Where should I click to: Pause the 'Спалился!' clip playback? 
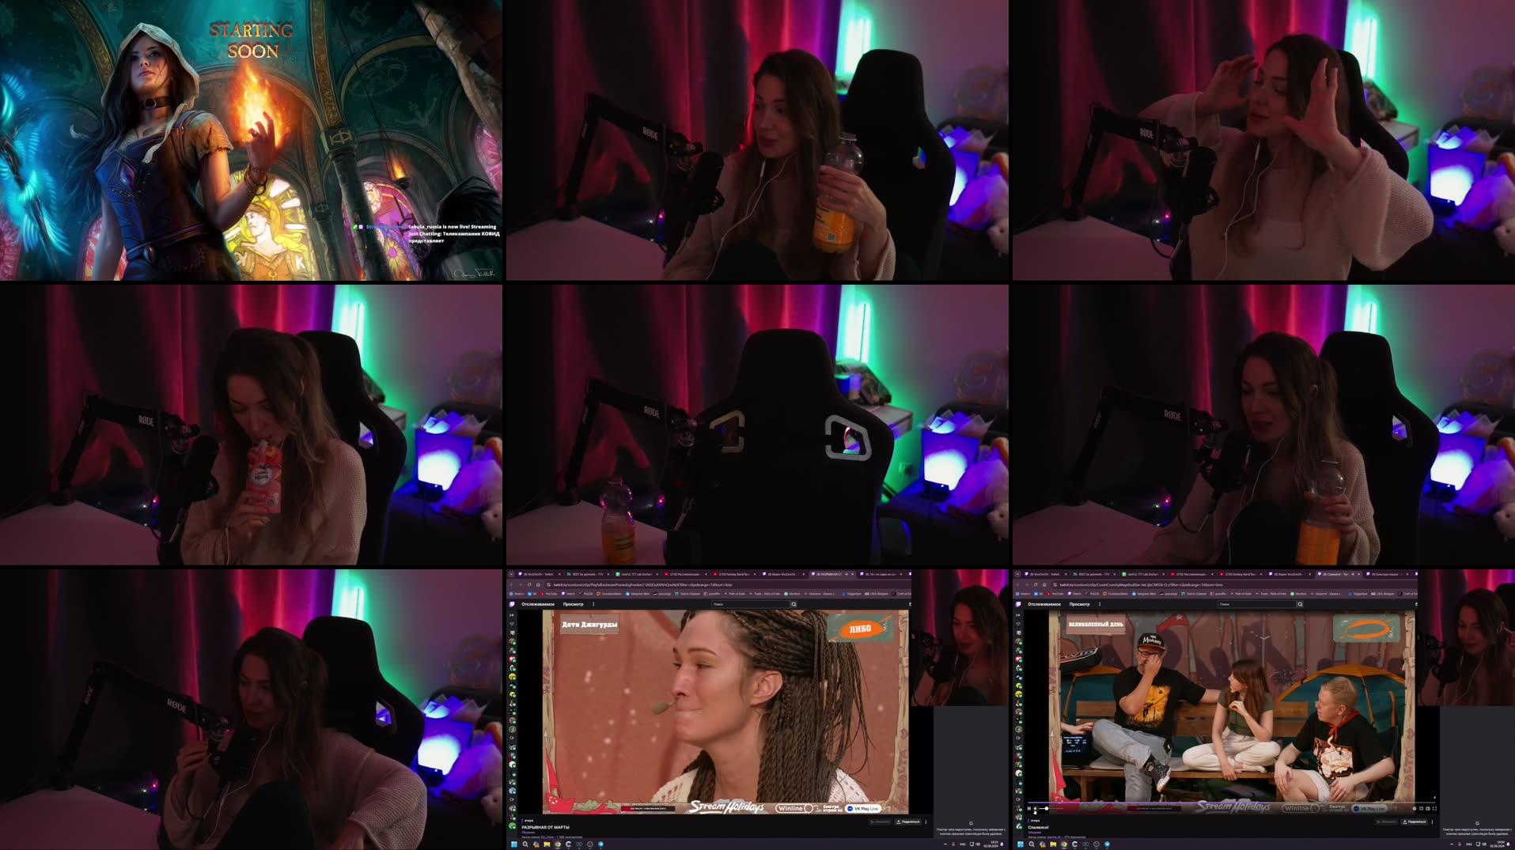[1029, 808]
